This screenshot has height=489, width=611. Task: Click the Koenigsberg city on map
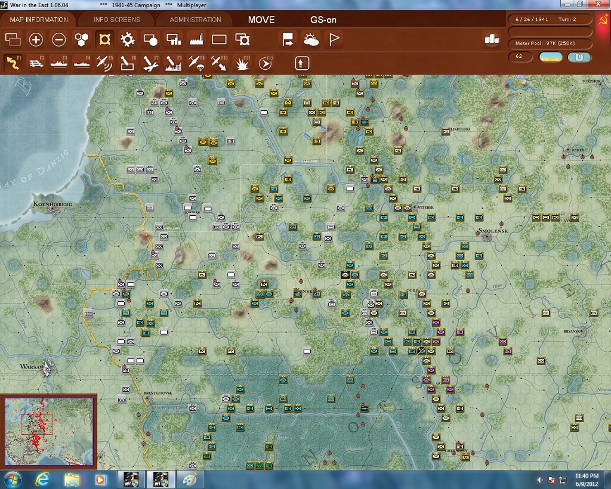pos(52,209)
